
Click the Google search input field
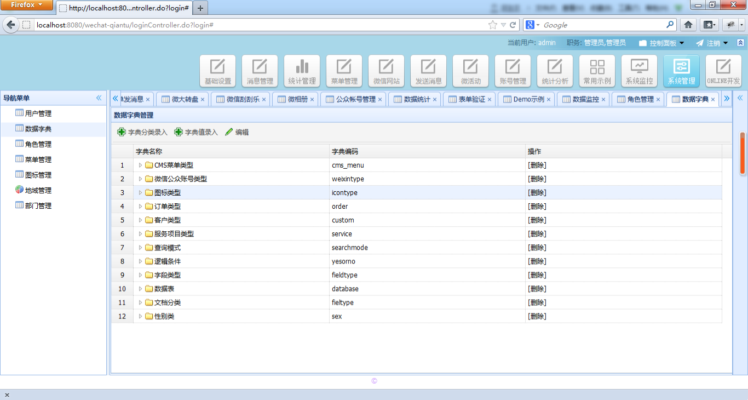click(602, 25)
